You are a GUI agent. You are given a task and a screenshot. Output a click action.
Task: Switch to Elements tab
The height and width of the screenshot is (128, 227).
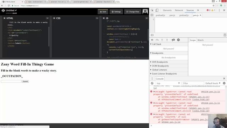pyautogui.click(x=167, y=10)
